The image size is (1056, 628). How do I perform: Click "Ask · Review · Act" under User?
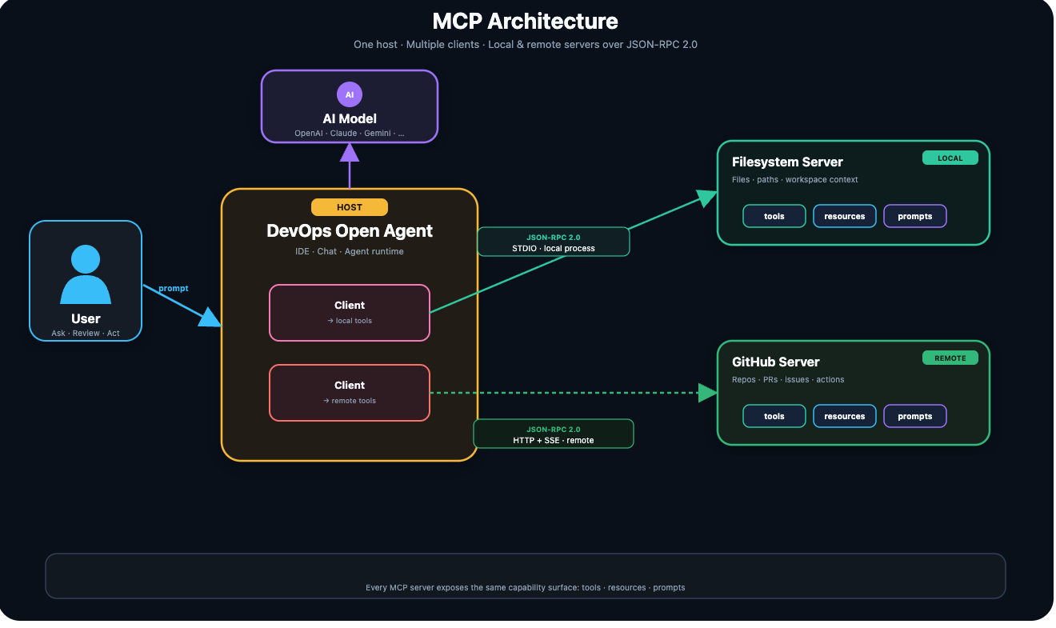coord(86,334)
